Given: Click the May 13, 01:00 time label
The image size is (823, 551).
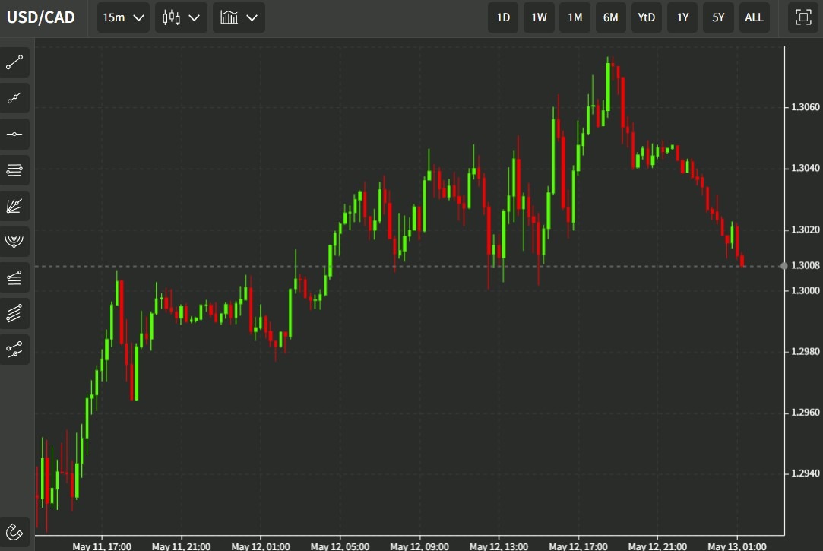Looking at the screenshot, I should (x=737, y=546).
